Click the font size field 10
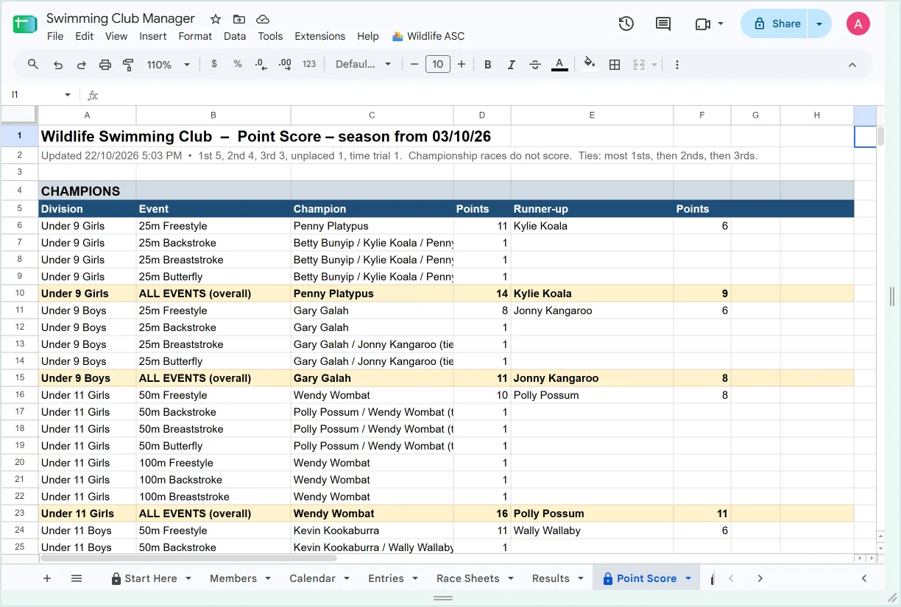The height and width of the screenshot is (607, 901). click(438, 65)
